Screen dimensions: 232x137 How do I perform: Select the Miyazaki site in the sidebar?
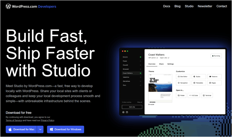(x=132, y=69)
